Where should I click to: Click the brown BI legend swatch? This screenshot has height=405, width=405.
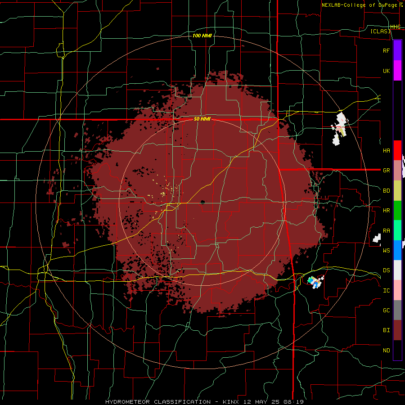pos(397,330)
